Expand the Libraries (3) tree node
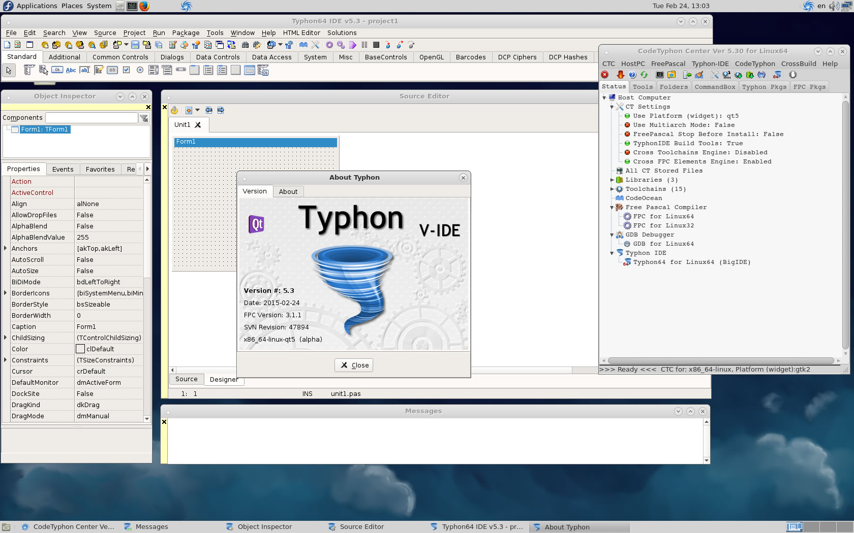The image size is (854, 533). coord(612,180)
